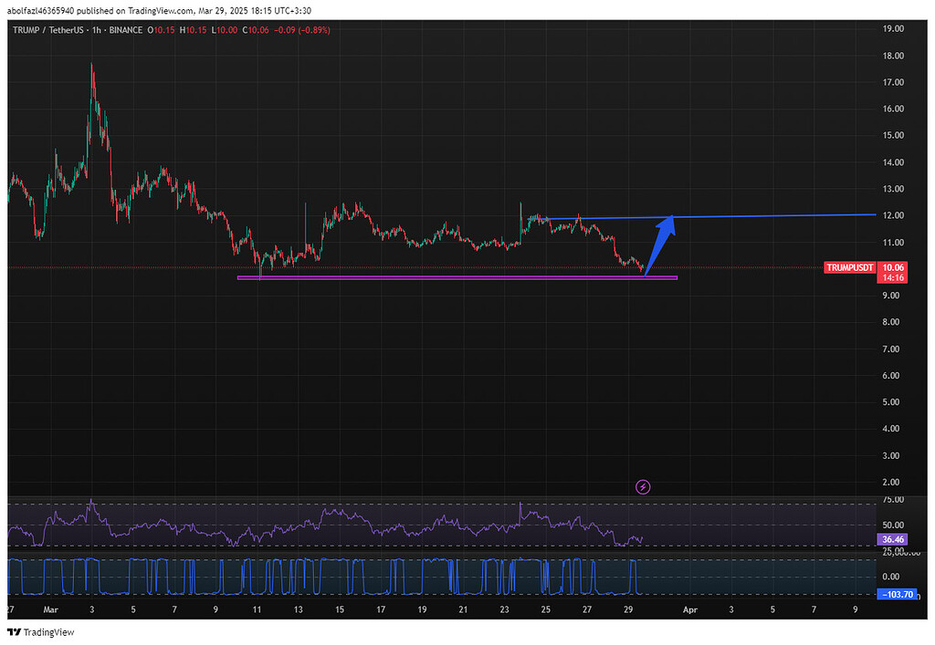Select the magenta support rectangle drawing
Image resolution: width=935 pixels, height=645 pixels.
(x=457, y=277)
